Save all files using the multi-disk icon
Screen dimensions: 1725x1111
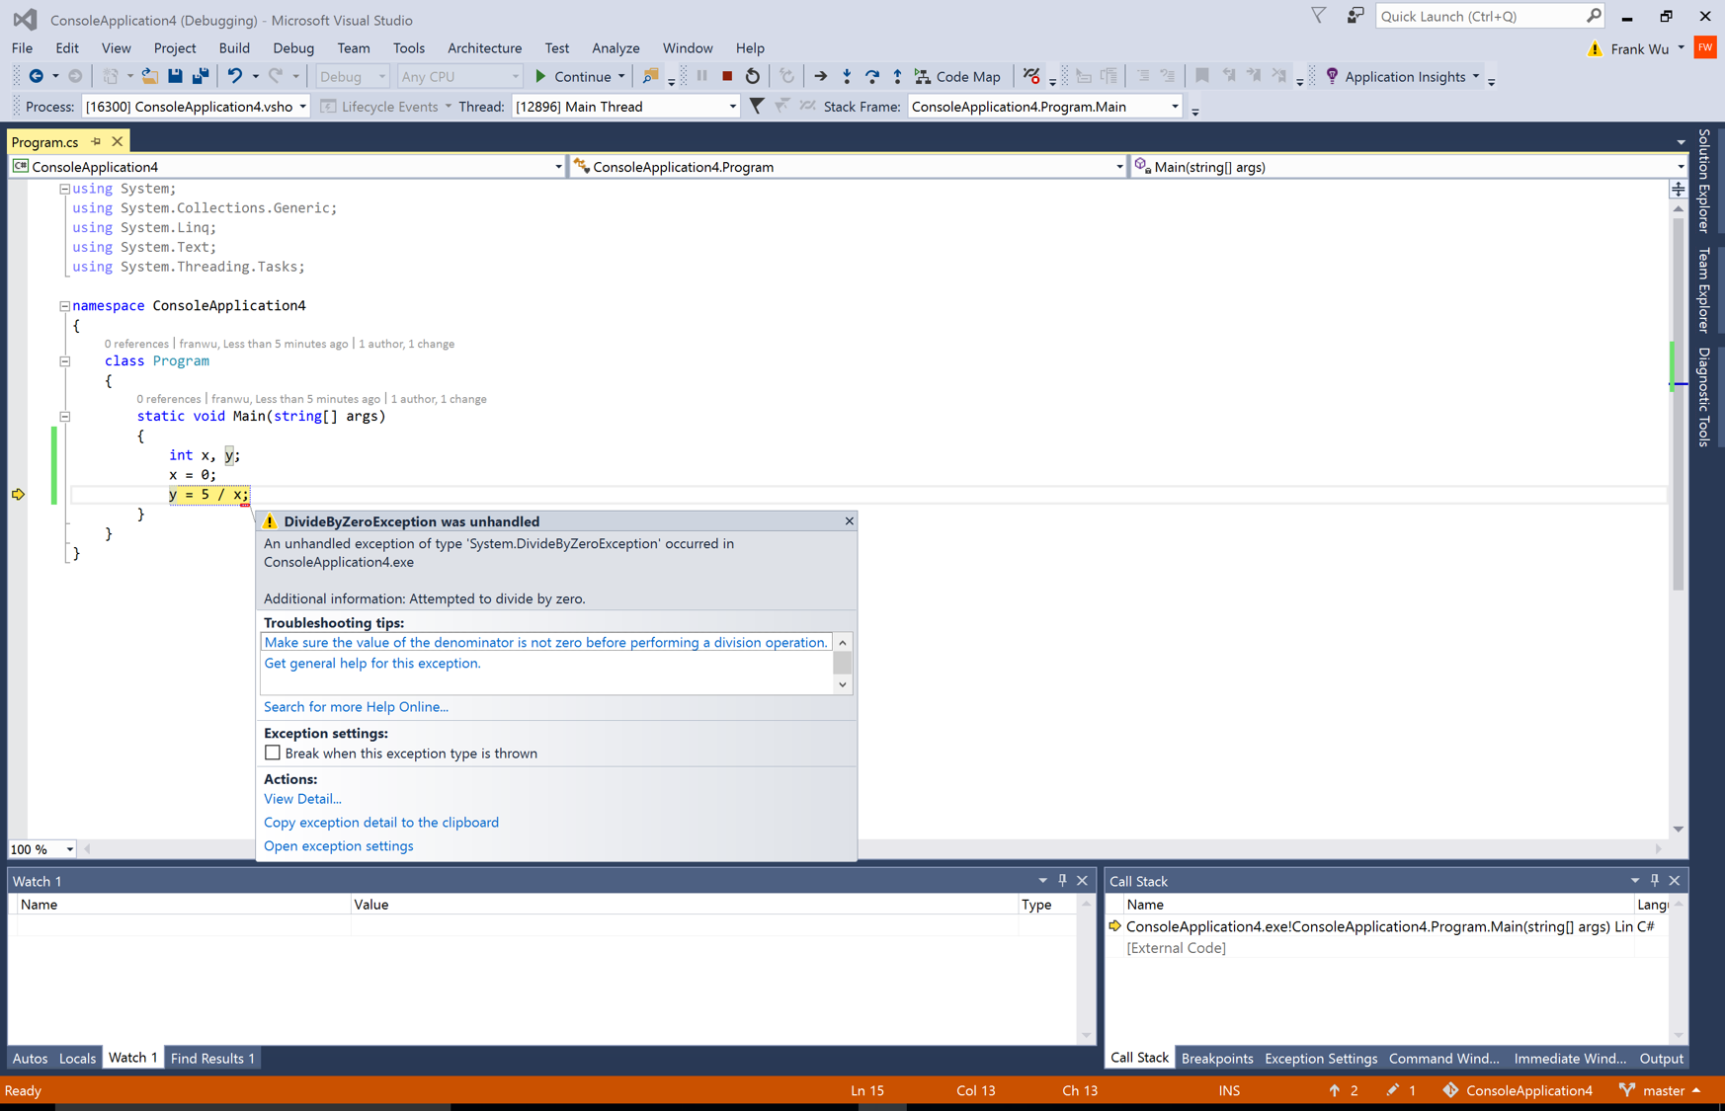coord(201,76)
